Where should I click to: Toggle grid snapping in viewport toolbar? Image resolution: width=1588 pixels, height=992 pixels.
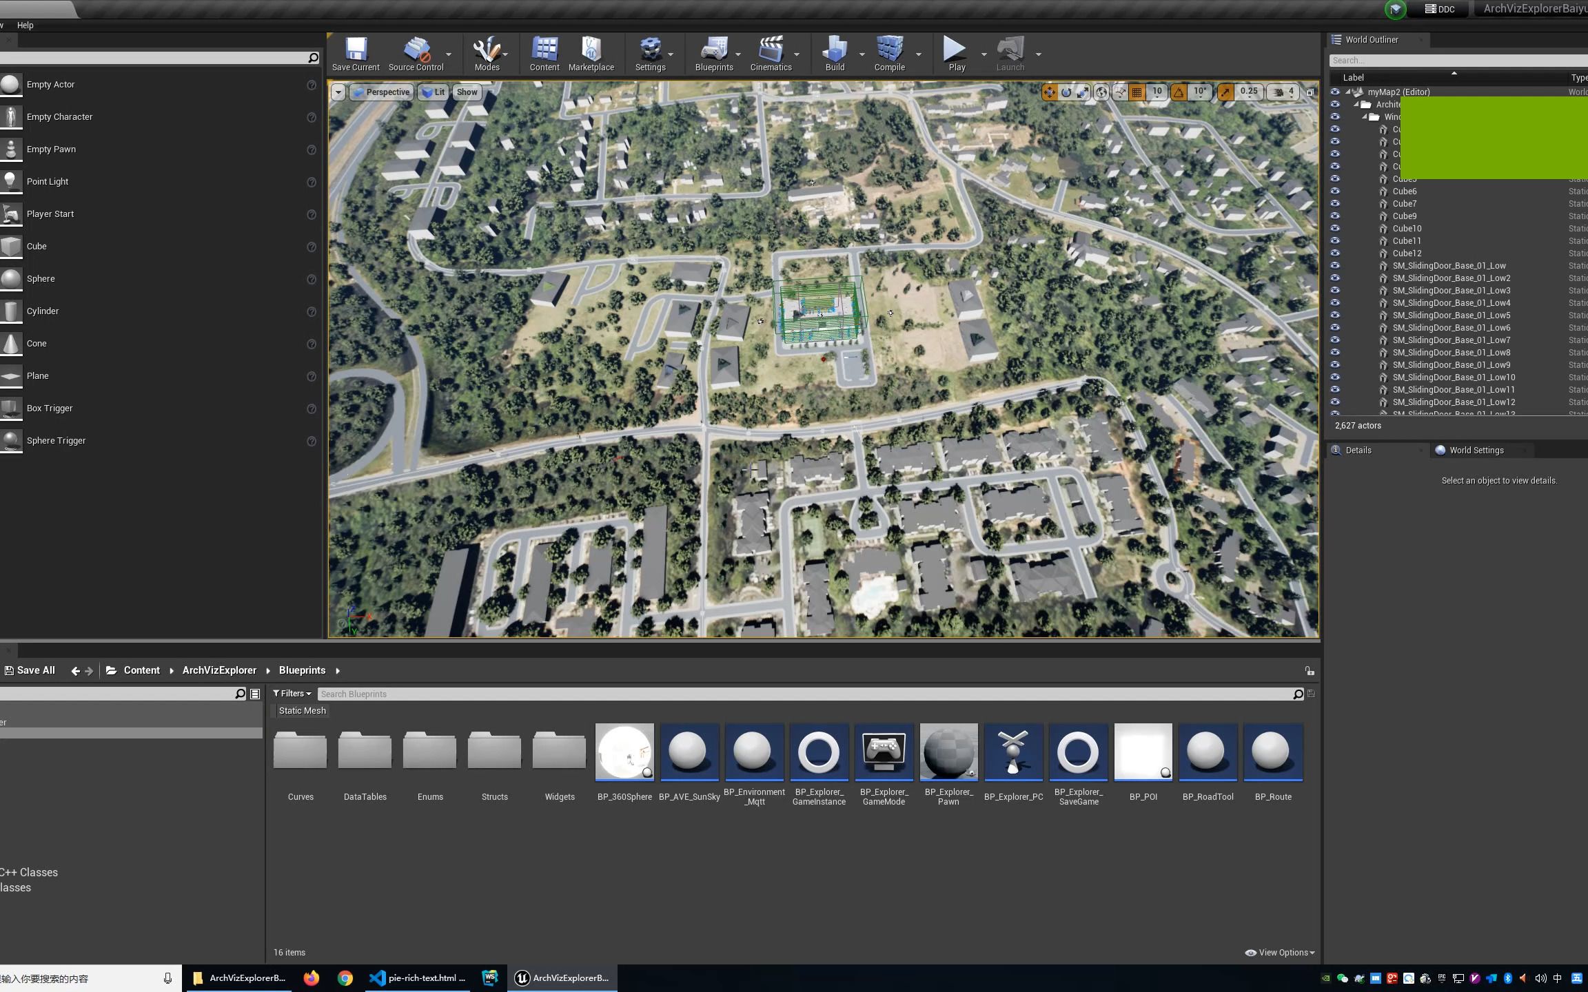[1137, 92]
